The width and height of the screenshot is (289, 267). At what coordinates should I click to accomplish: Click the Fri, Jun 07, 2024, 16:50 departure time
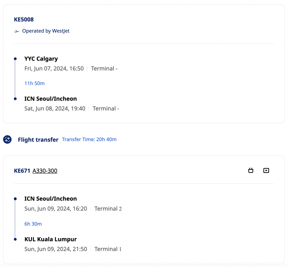54,68
